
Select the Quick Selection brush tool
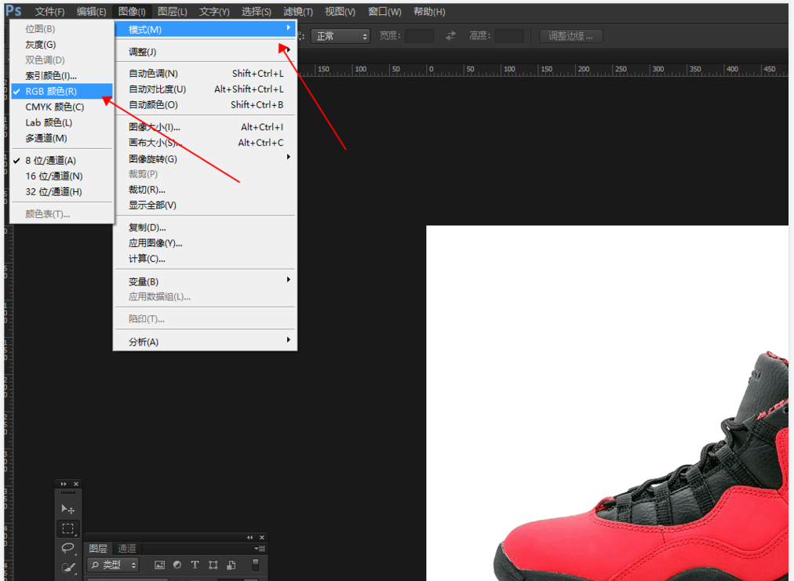click(x=68, y=568)
